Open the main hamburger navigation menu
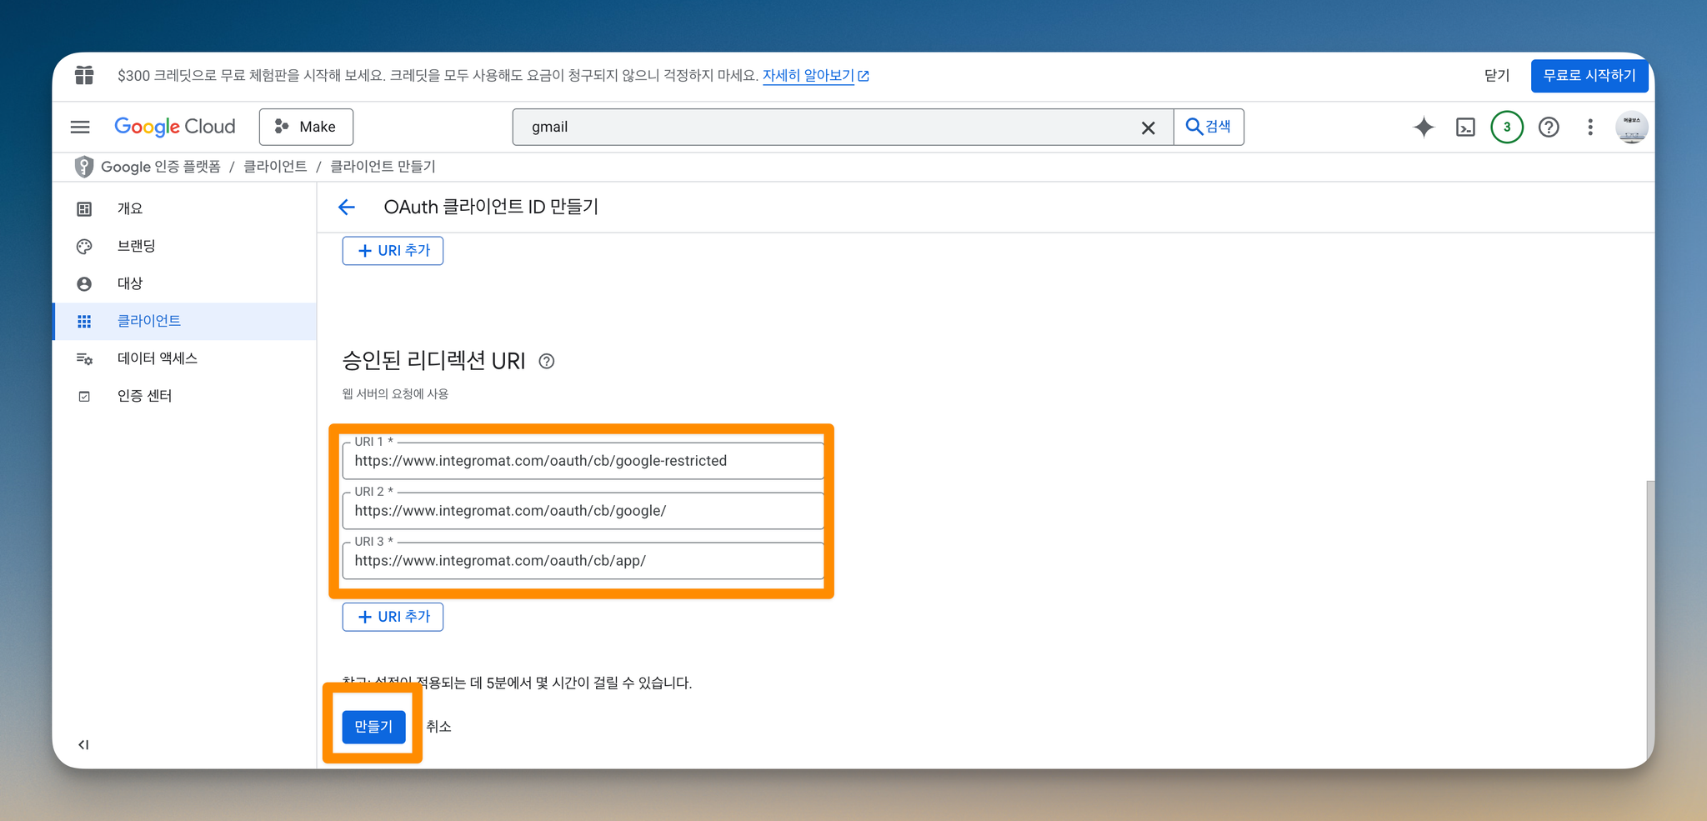Screen dimensions: 1707x821 pyautogui.click(x=80, y=127)
